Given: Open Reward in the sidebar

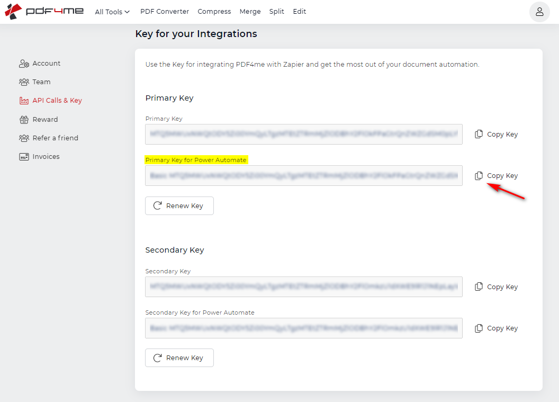Looking at the screenshot, I should [x=38, y=120].
